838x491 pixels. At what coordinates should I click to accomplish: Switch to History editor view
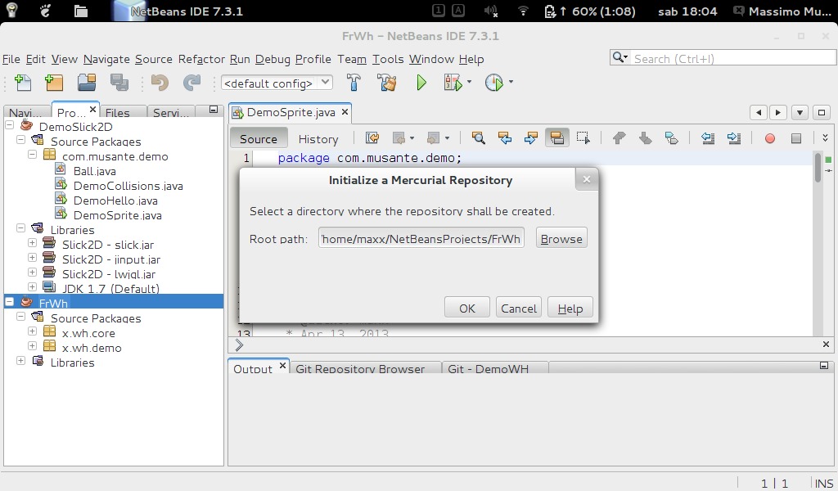tap(318, 139)
